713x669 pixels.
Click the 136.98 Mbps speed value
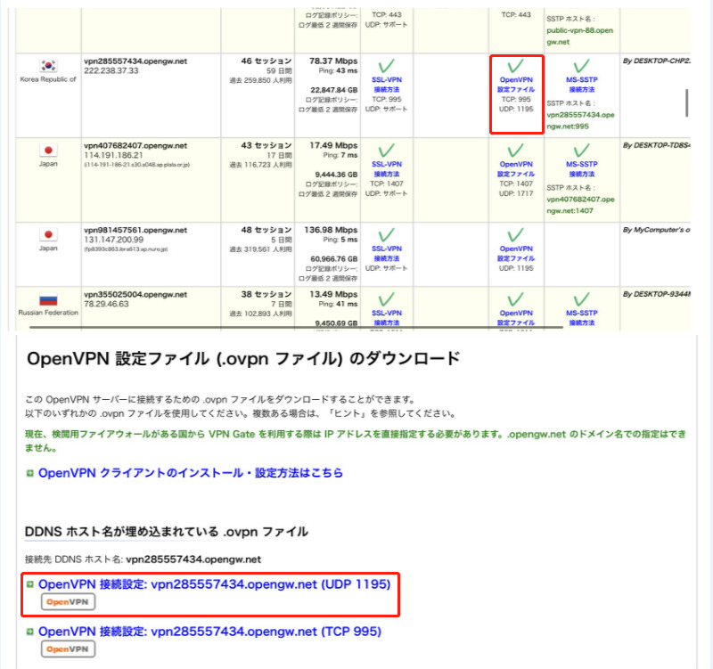pos(331,230)
